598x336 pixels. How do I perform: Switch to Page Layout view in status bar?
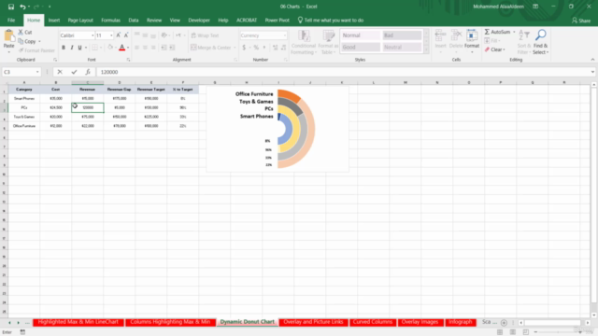(x=513, y=332)
